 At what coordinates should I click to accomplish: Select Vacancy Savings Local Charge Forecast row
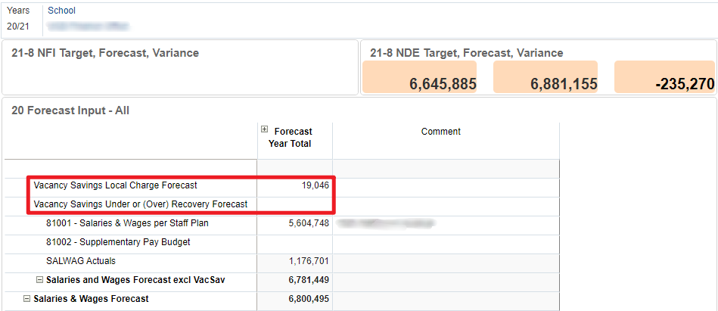(x=115, y=185)
